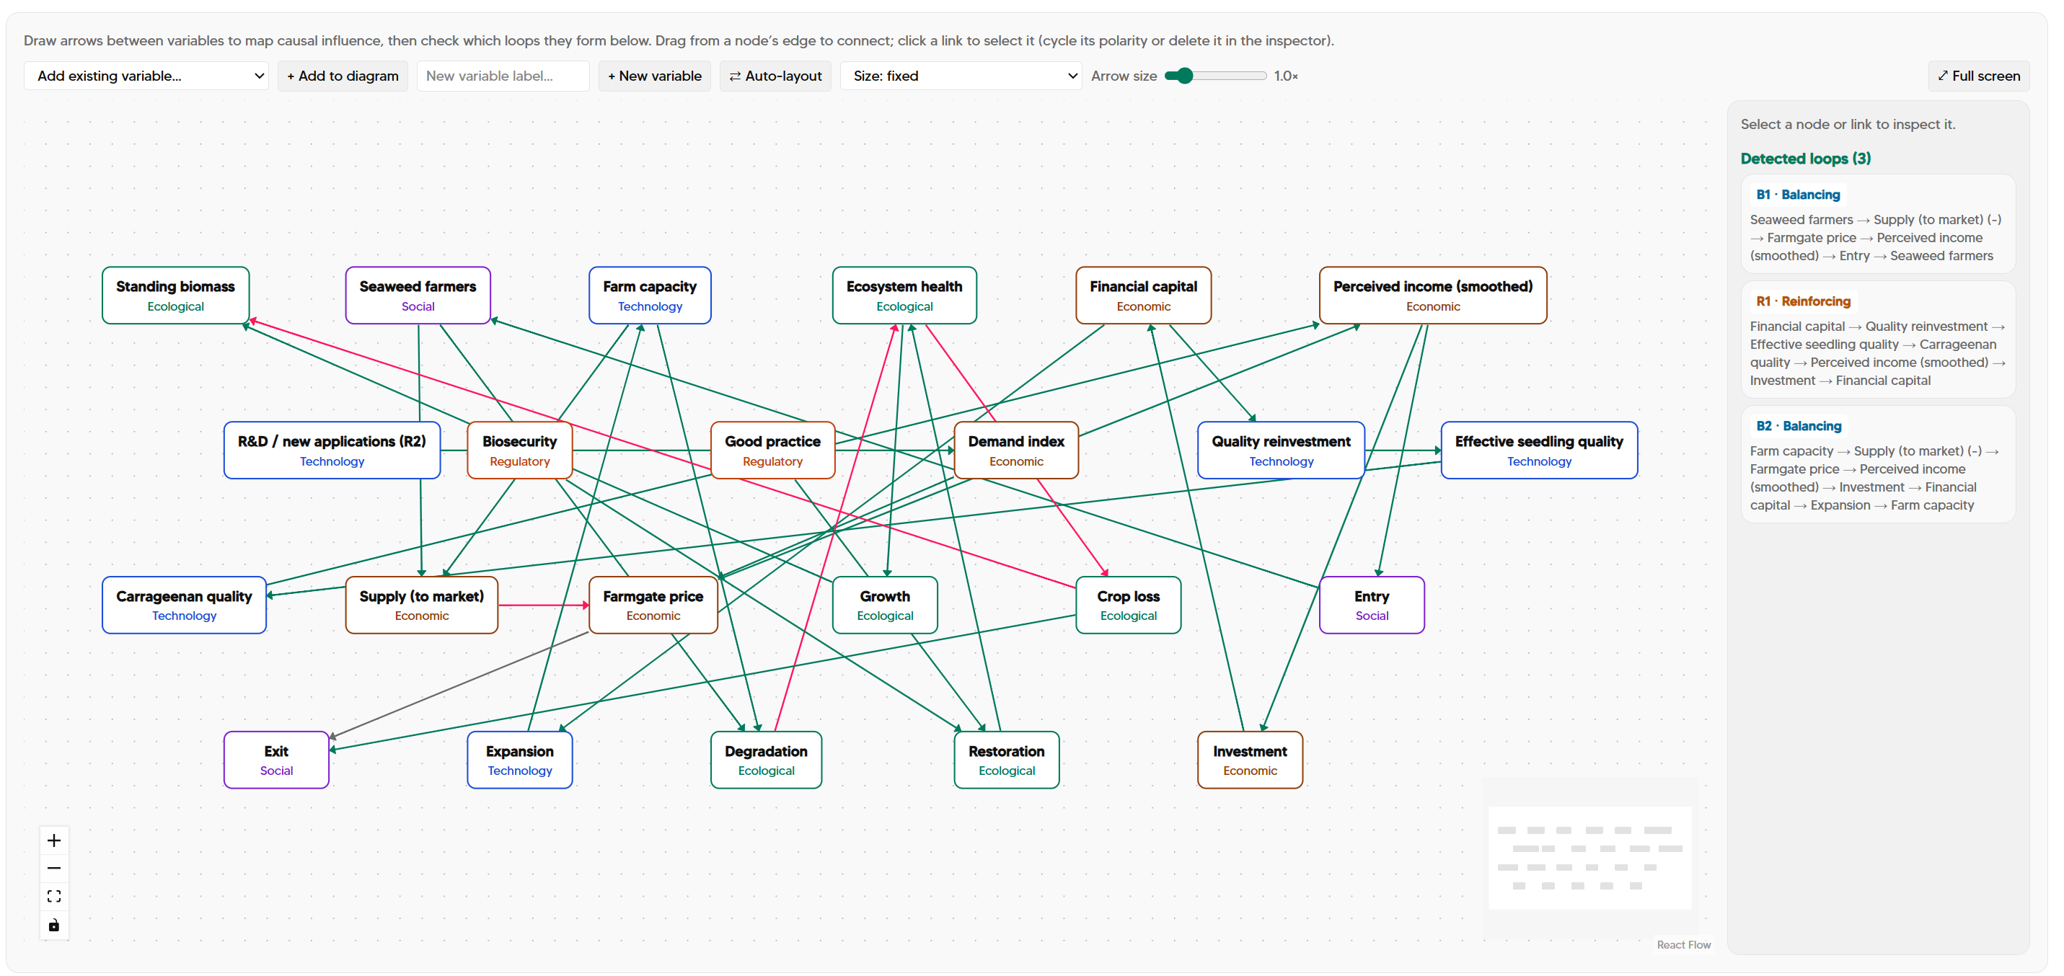This screenshot has width=2064, height=976.
Task: Select the Ecosystem health node
Action: coord(904,296)
